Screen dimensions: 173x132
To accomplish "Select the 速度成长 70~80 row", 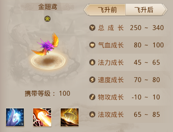I will pyautogui.click(x=127, y=80).
